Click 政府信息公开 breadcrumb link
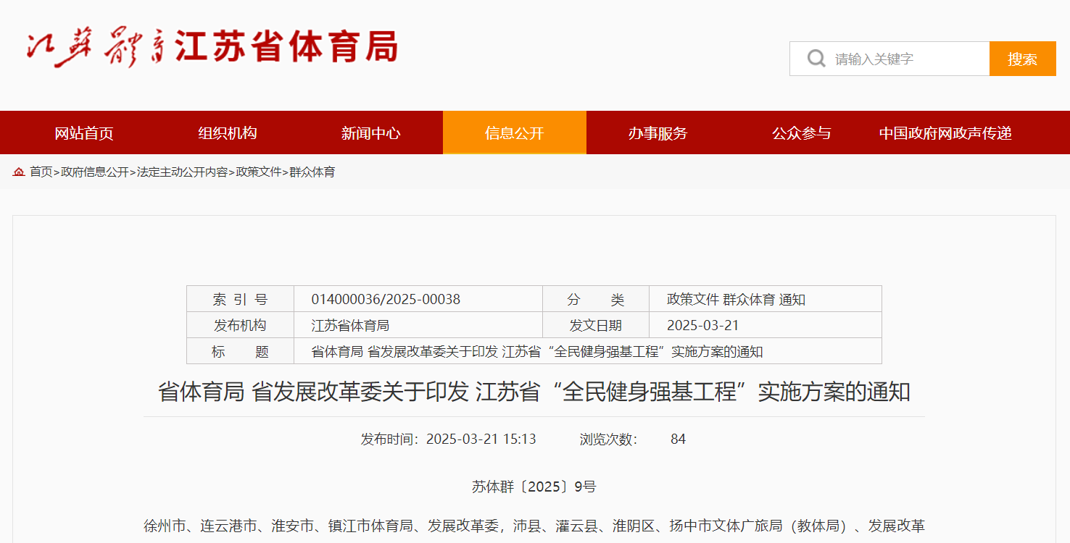This screenshot has height=543, width=1070. click(94, 172)
